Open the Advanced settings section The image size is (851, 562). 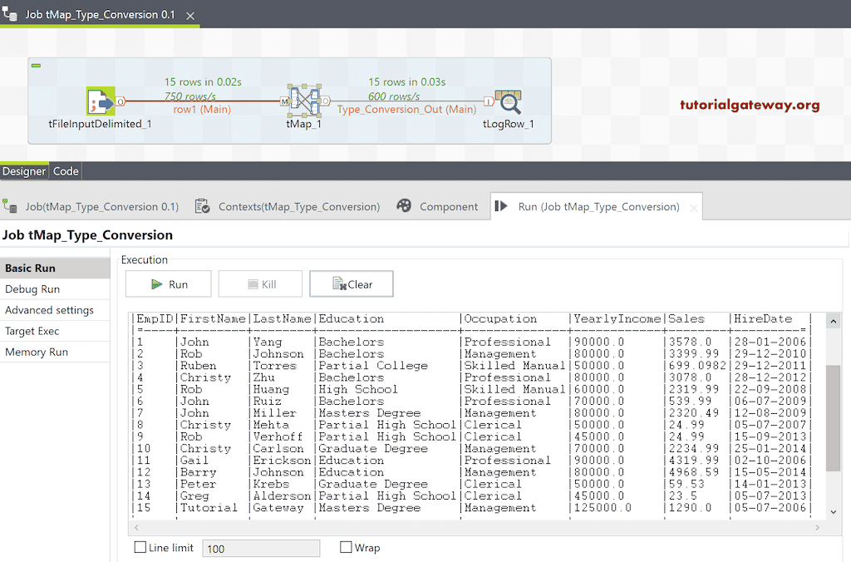pos(47,309)
